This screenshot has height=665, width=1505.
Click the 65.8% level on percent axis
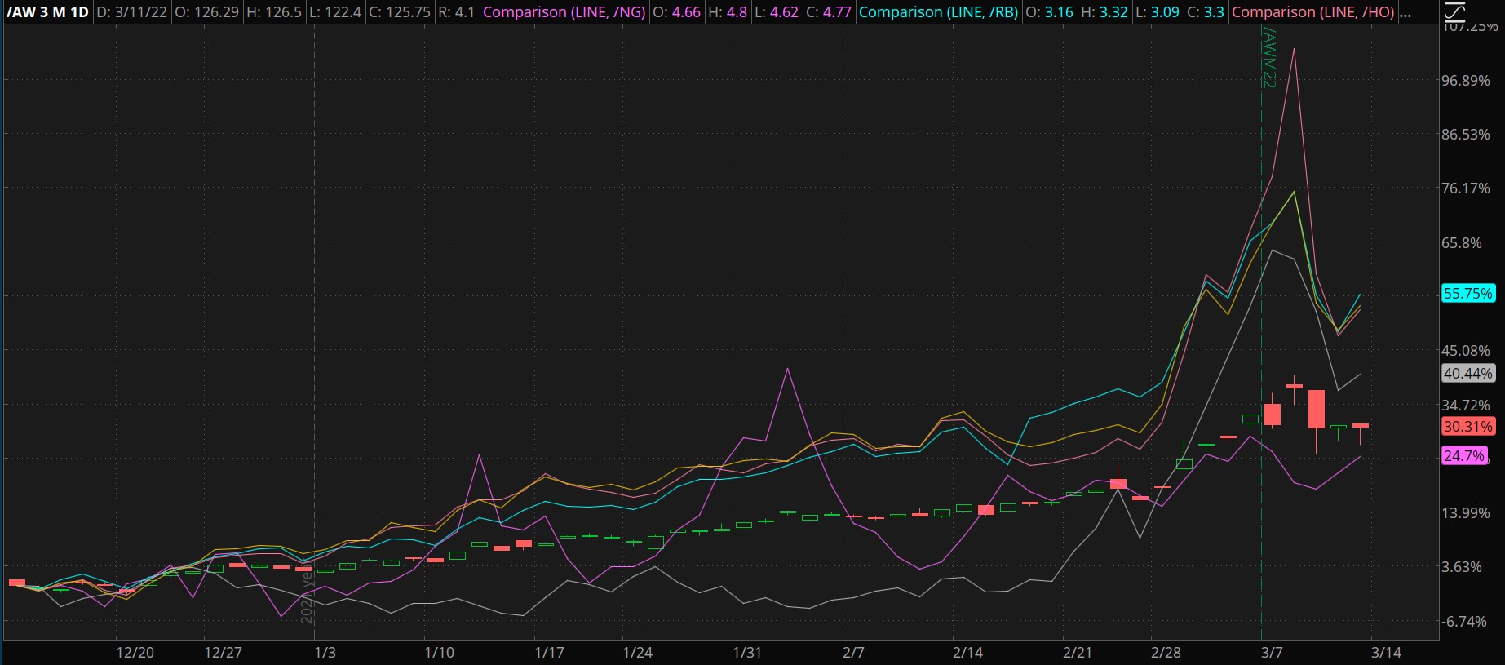tap(1466, 243)
